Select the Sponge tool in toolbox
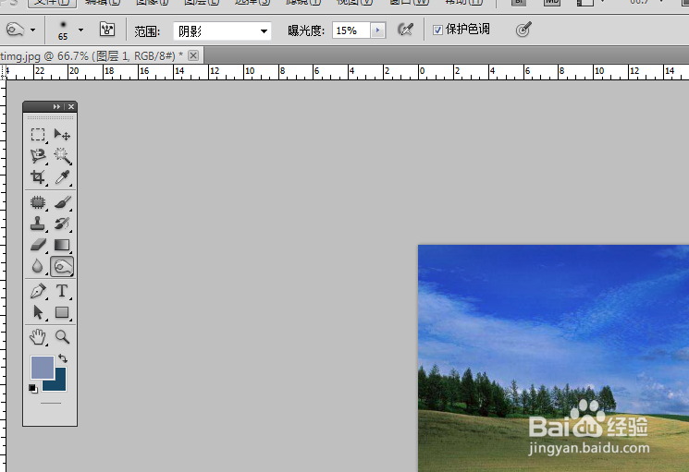Screen dimensions: 689x472 (x=62, y=266)
